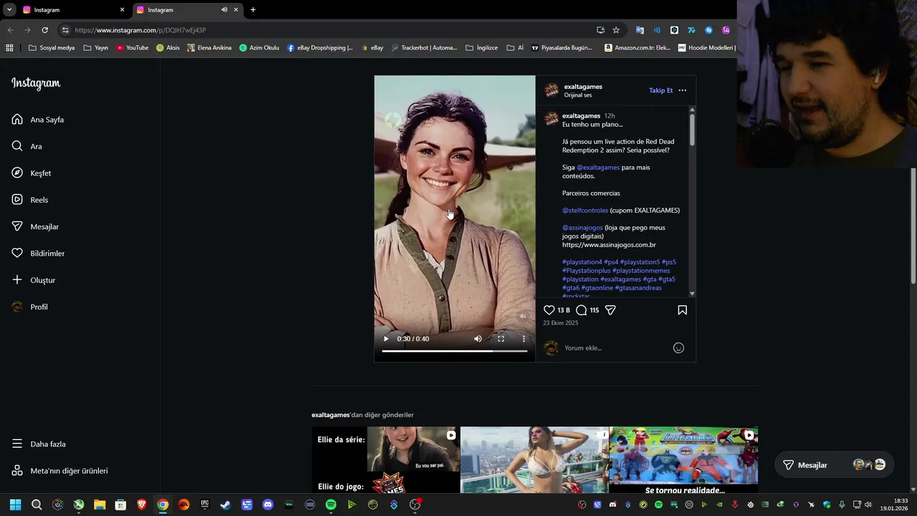The width and height of the screenshot is (917, 516).
Task: Reload the page
Action: click(44, 30)
